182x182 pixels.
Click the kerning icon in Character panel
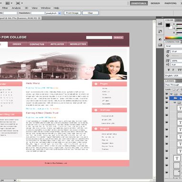pos(168,56)
